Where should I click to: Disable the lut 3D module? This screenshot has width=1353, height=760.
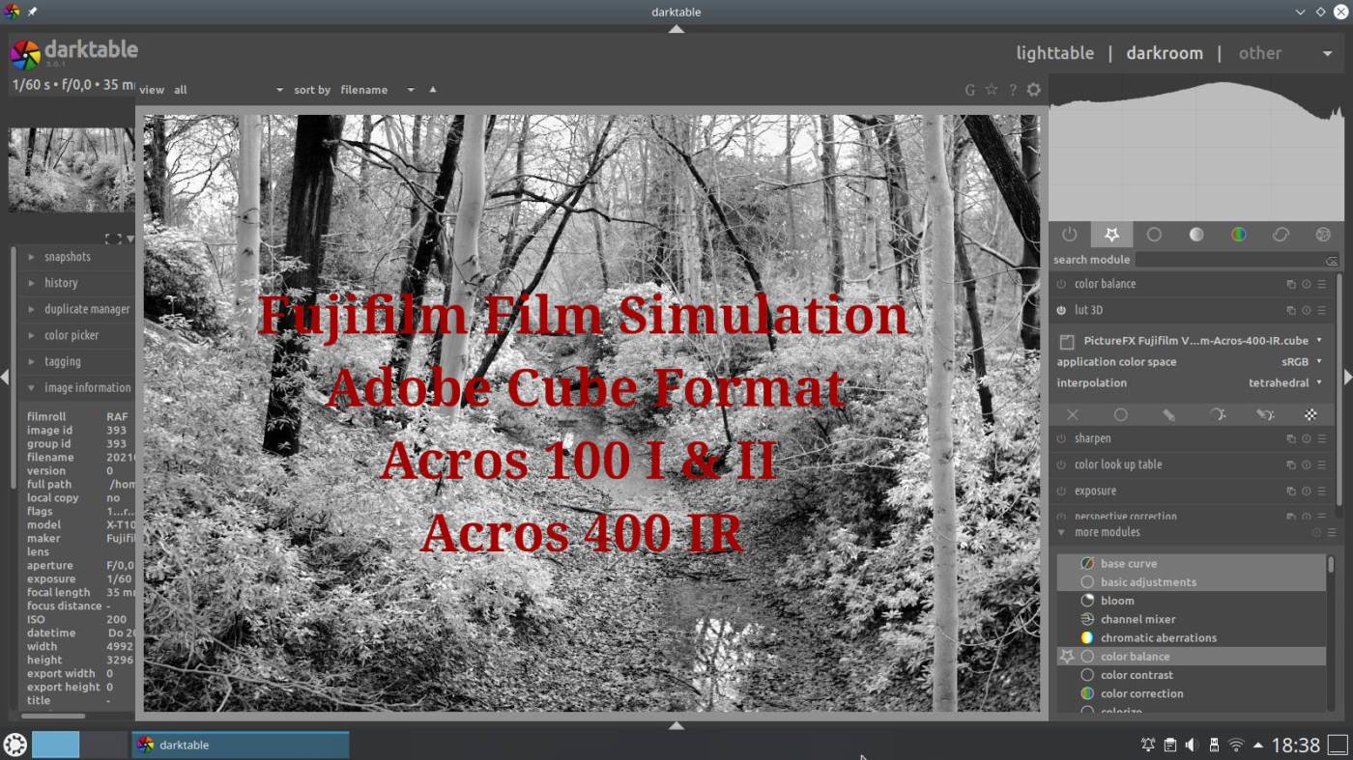1061,310
